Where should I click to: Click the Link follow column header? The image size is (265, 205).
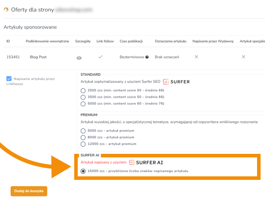click(105, 41)
